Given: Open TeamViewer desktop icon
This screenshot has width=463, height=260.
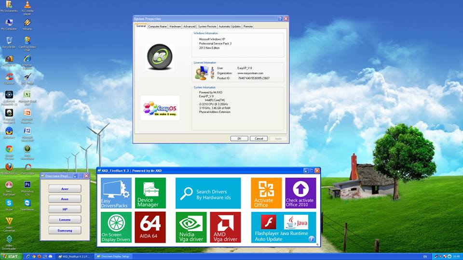Looking at the screenshot, I should click(x=27, y=205).
